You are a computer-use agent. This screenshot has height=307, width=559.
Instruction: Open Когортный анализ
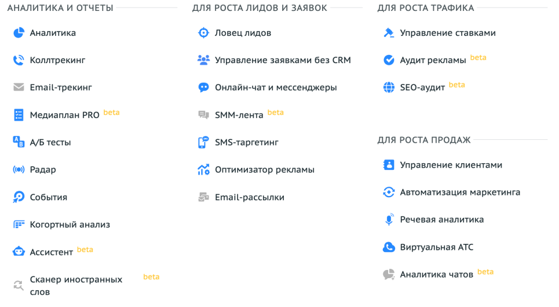coord(70,225)
